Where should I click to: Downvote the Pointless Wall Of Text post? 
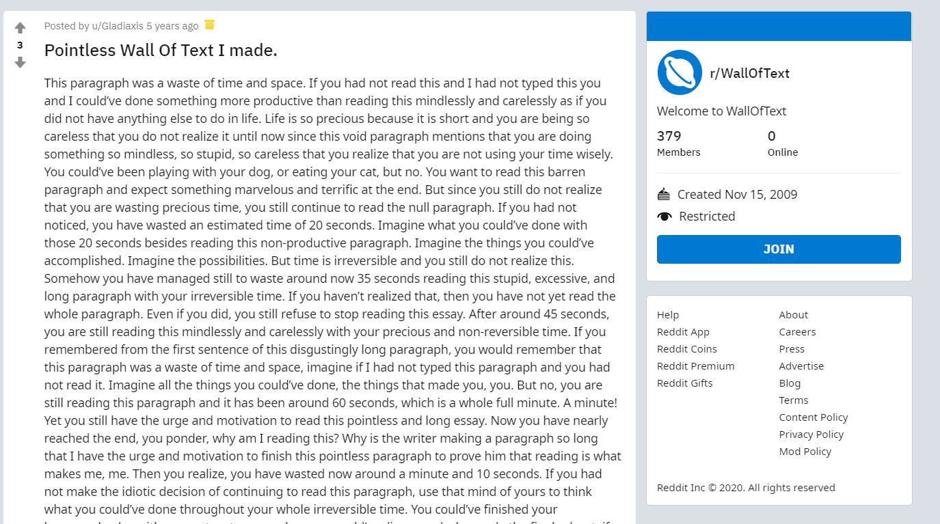coord(20,63)
